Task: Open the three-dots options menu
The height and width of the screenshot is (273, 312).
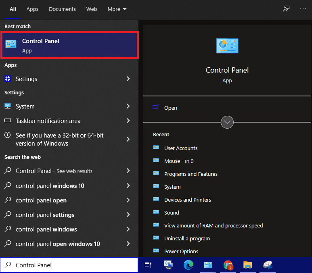Action: (x=303, y=9)
